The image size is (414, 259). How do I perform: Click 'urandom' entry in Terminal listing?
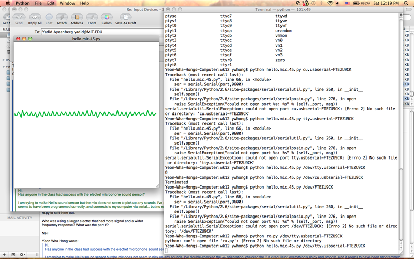click(x=283, y=31)
